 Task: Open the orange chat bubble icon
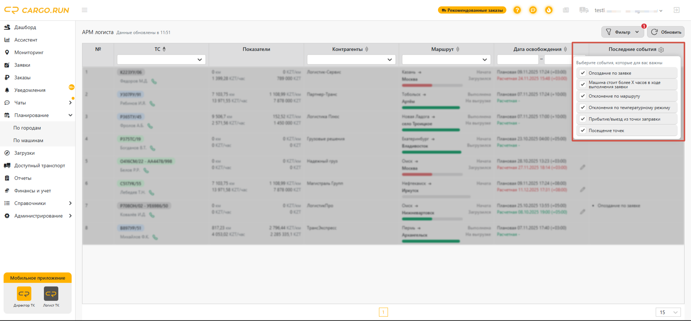[533, 10]
